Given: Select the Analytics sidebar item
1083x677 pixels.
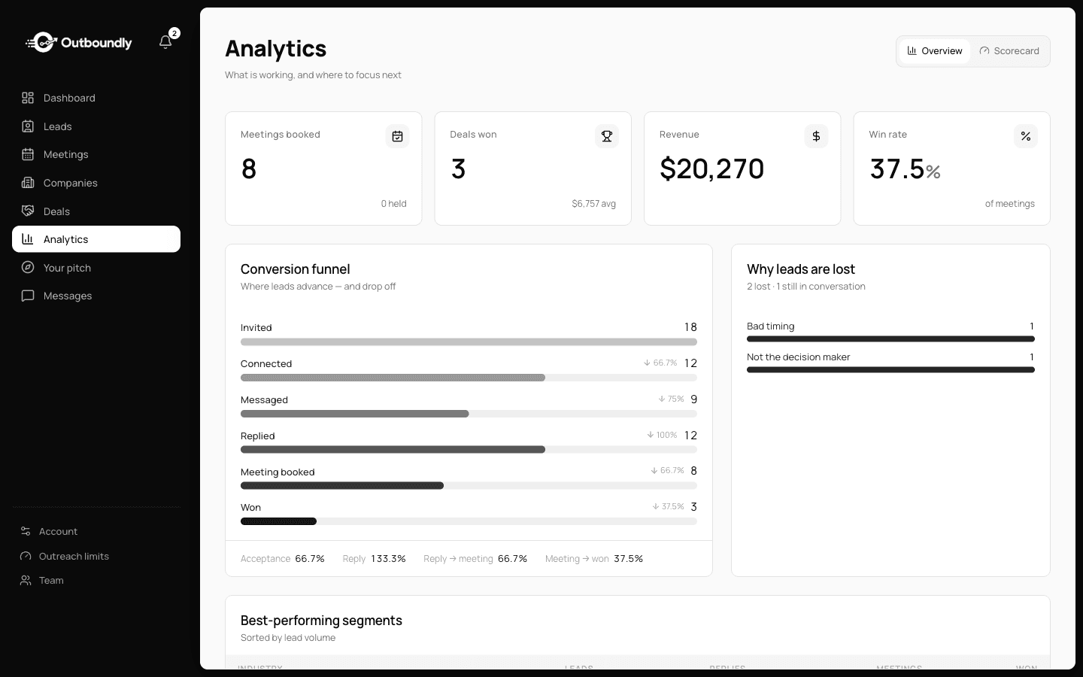Looking at the screenshot, I should coord(96,239).
